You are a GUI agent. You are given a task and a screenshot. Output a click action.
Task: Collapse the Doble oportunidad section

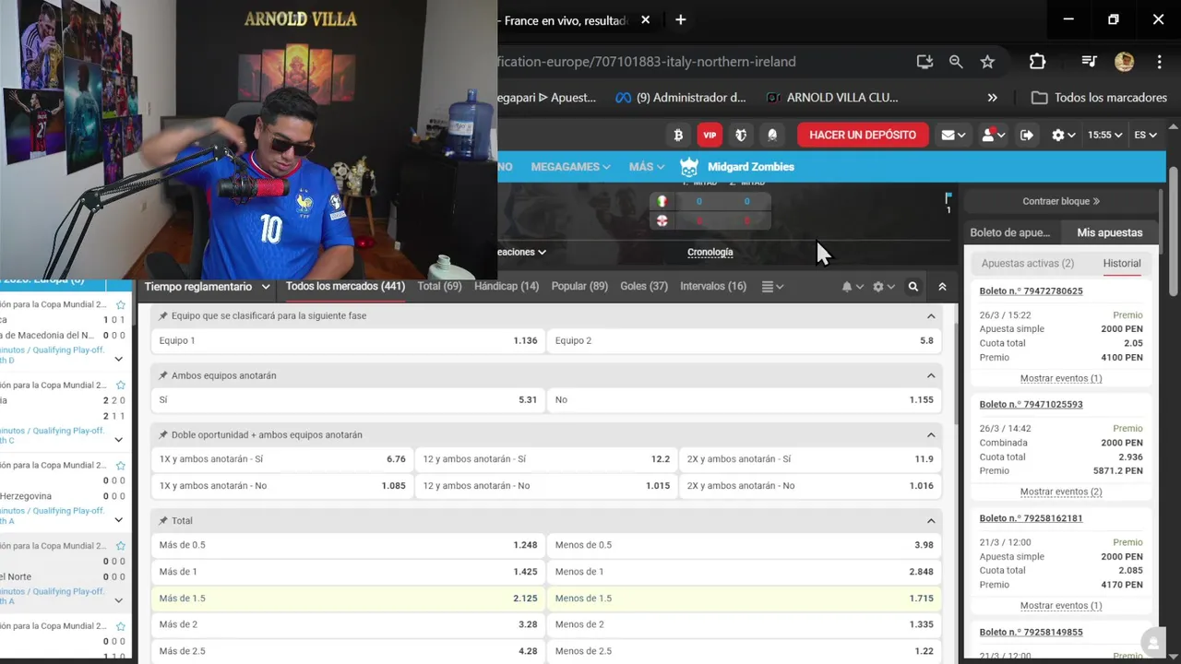point(931,435)
